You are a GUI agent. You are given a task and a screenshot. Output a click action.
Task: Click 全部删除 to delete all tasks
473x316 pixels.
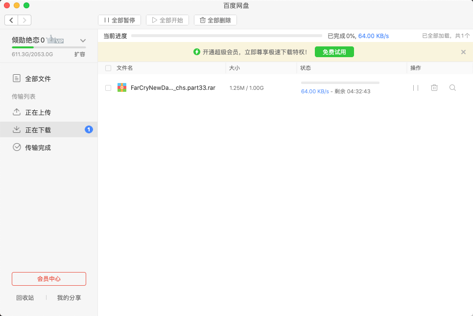215,20
